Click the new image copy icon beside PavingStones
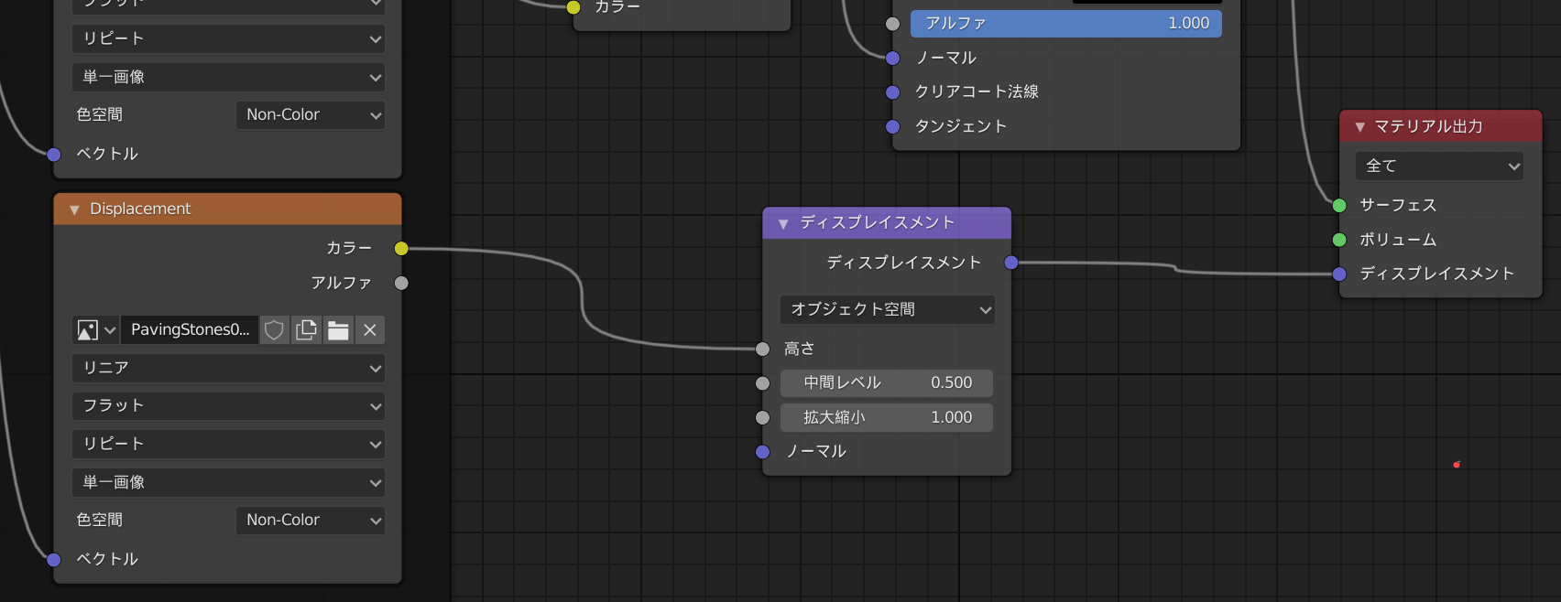The width and height of the screenshot is (1561, 602). point(306,330)
